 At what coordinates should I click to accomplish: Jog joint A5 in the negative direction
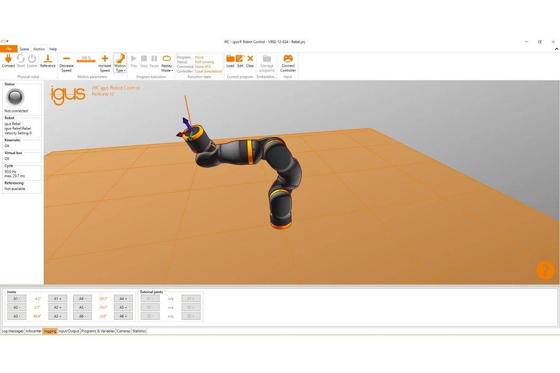click(x=82, y=307)
